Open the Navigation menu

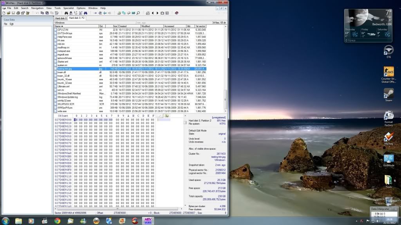(38, 8)
